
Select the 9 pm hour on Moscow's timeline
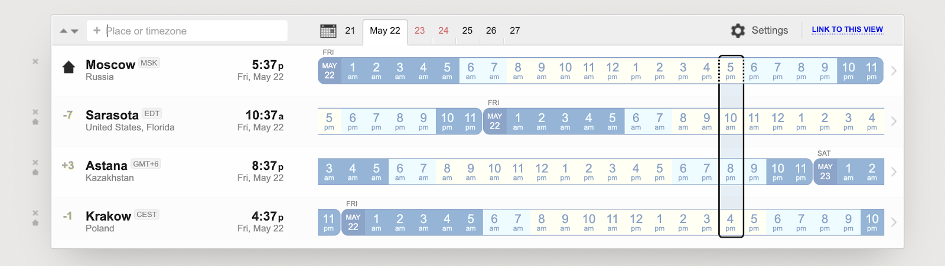click(825, 71)
